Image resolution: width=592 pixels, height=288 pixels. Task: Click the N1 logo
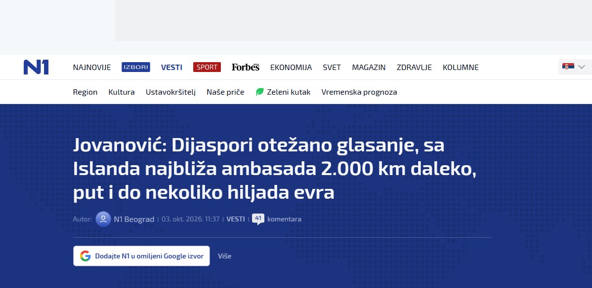pos(36,67)
